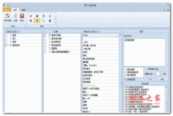Select the dark round skin icon
This screenshot has width=173, height=116.
pyautogui.click(x=37, y=16)
